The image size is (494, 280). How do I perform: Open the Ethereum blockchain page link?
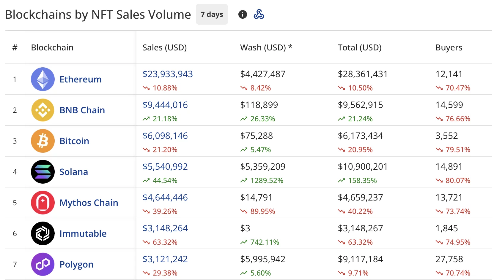pyautogui.click(x=80, y=79)
